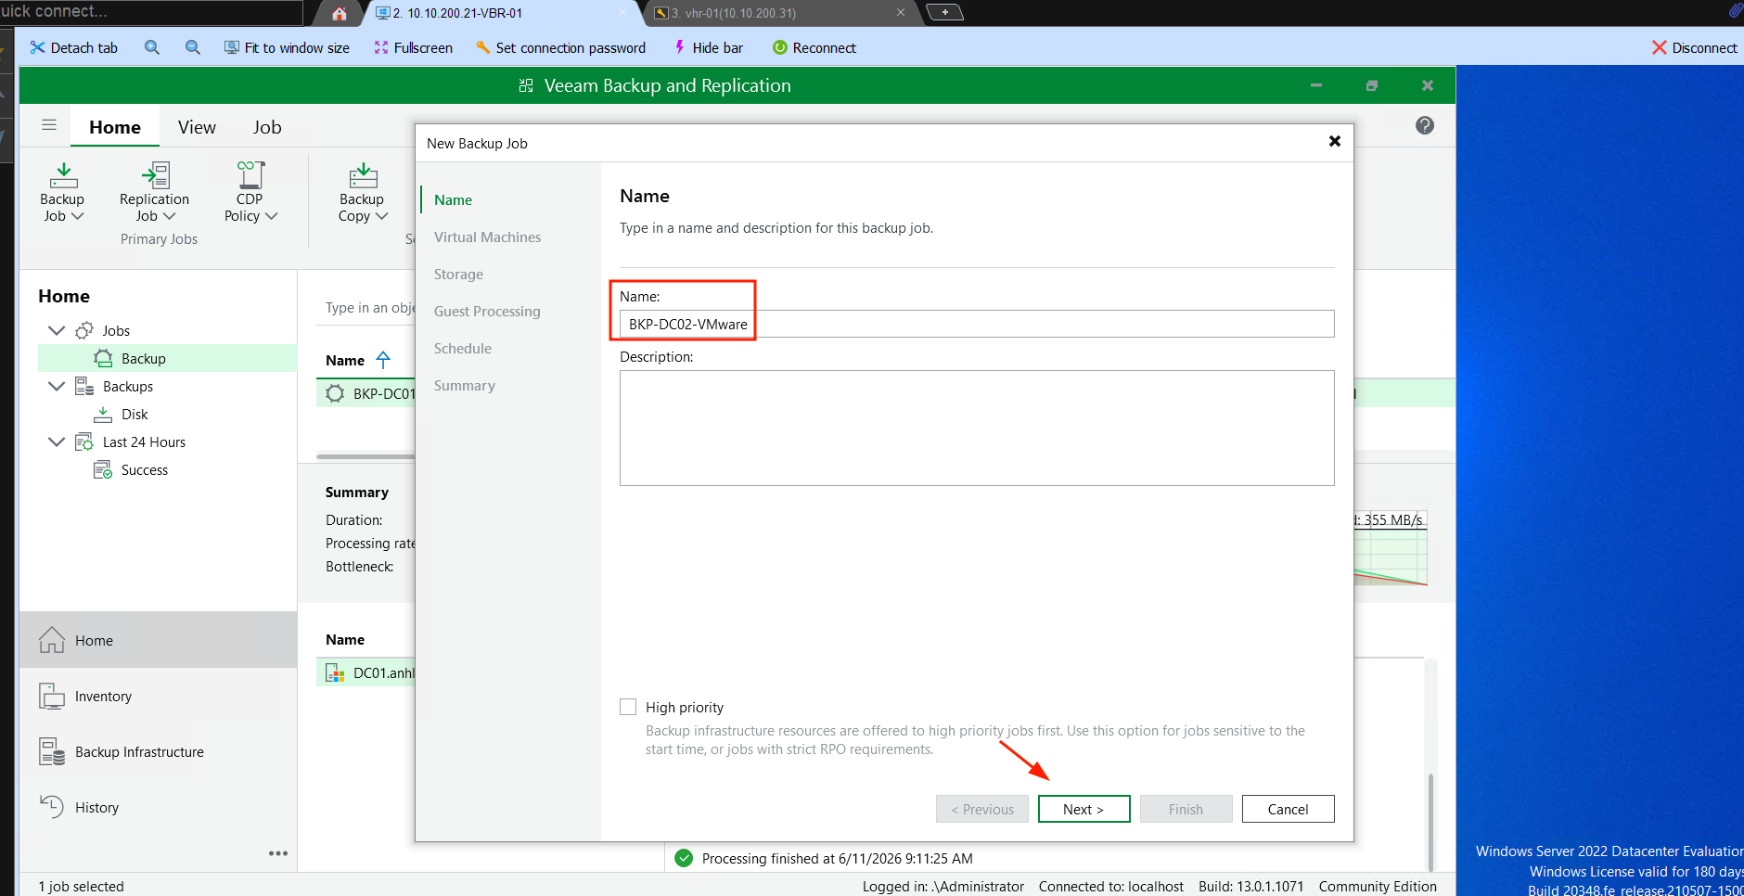
Task: Select the View ribbon tab
Action: pos(197,127)
